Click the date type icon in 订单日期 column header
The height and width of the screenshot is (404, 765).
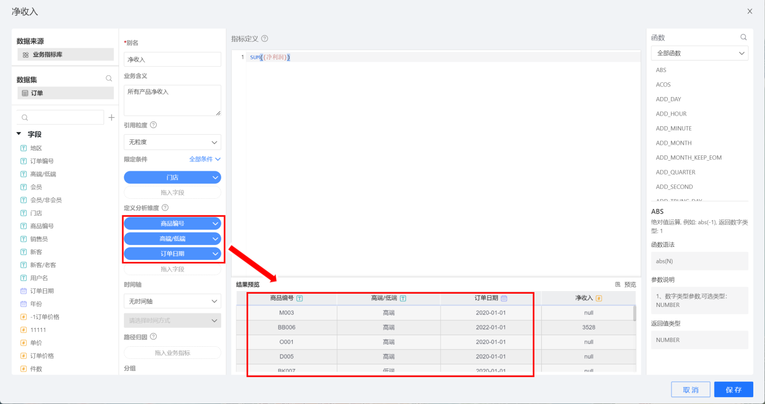click(504, 298)
